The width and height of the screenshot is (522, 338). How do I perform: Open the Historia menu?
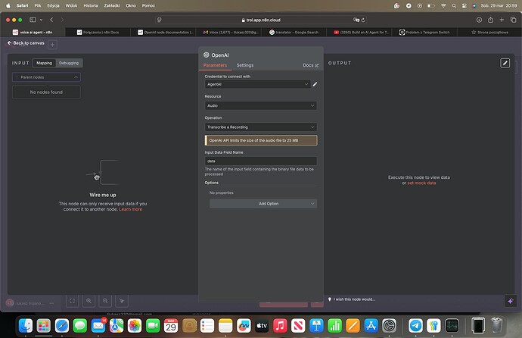91,5
